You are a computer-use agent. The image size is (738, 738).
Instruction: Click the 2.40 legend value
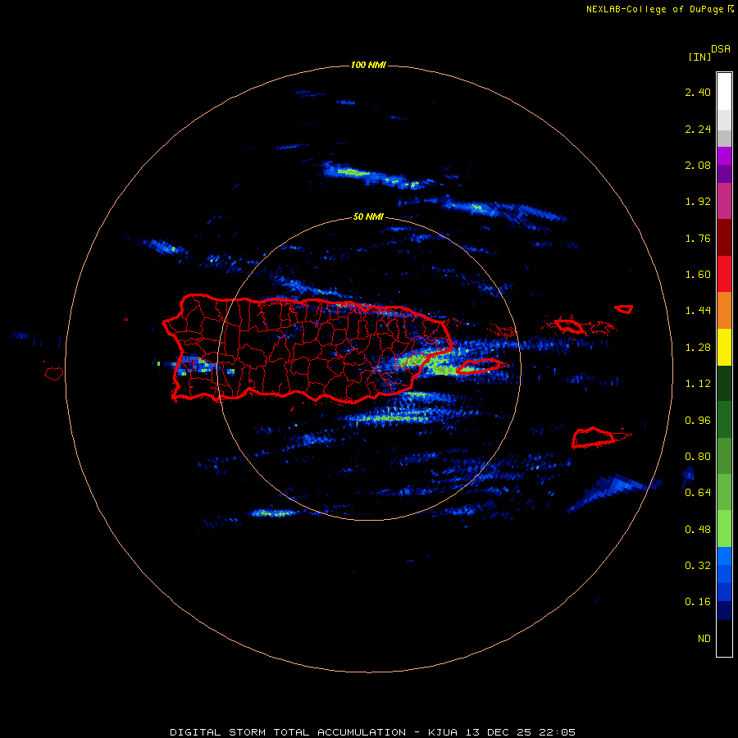[698, 92]
